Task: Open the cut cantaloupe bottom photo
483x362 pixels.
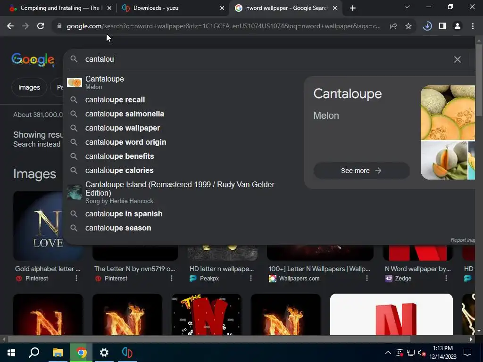Action: pyautogui.click(x=444, y=160)
